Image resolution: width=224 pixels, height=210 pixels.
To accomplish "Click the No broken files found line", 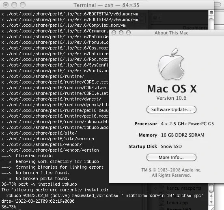I will (x=36, y=173).
